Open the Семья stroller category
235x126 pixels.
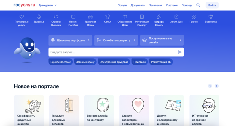108,19
